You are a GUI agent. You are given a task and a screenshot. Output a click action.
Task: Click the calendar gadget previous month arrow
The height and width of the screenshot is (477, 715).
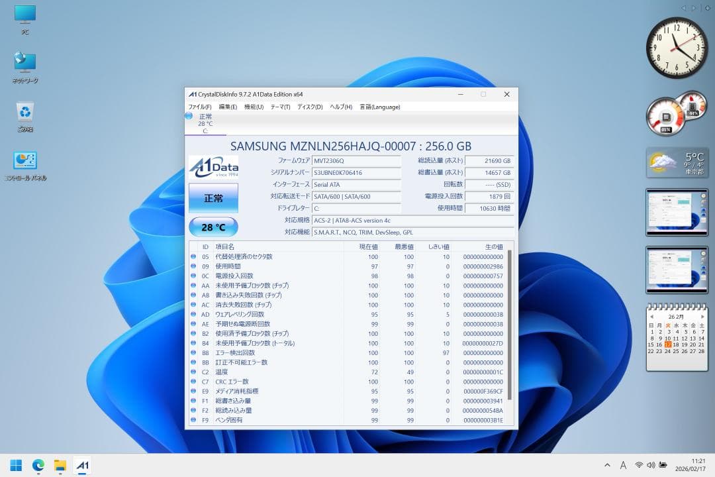(x=651, y=316)
